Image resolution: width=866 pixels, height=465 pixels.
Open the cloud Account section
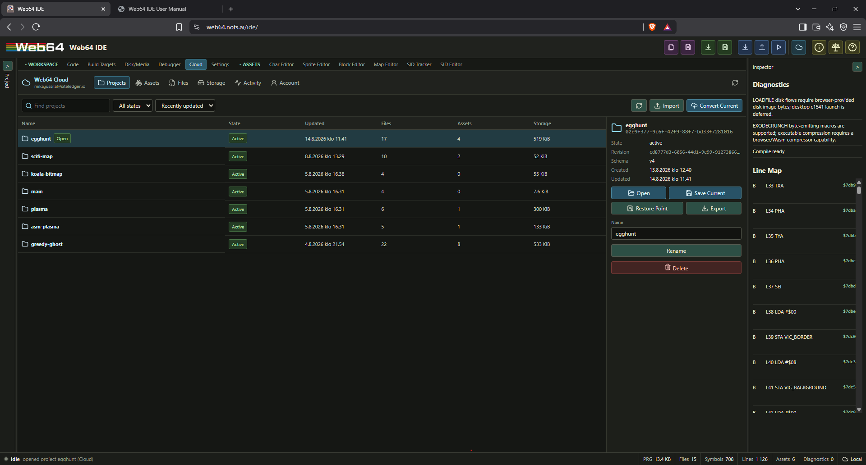[x=285, y=83]
